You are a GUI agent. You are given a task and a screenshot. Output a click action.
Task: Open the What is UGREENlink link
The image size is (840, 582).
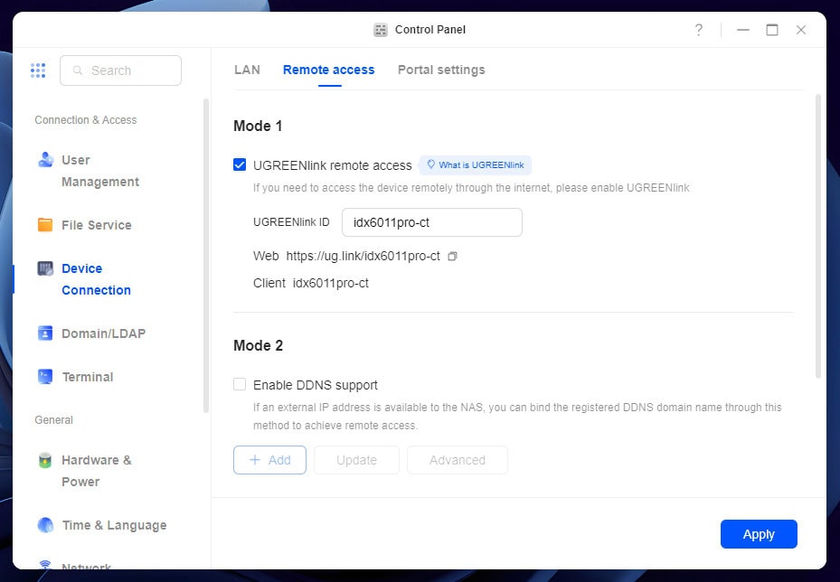(x=475, y=165)
